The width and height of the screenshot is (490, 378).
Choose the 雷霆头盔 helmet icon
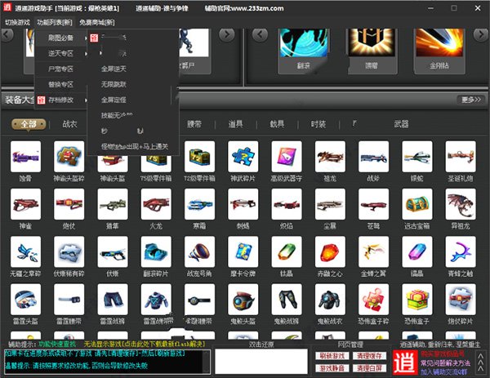coord(25,300)
